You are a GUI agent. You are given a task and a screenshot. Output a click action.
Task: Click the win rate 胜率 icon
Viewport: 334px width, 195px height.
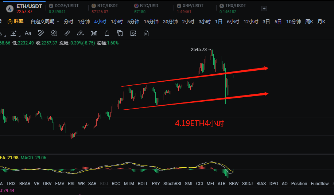click(x=10, y=22)
